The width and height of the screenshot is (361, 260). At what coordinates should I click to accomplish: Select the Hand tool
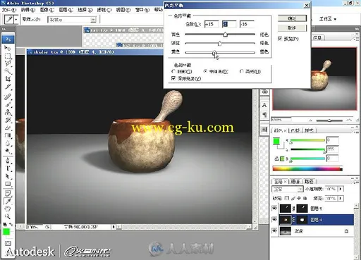click(x=8, y=209)
